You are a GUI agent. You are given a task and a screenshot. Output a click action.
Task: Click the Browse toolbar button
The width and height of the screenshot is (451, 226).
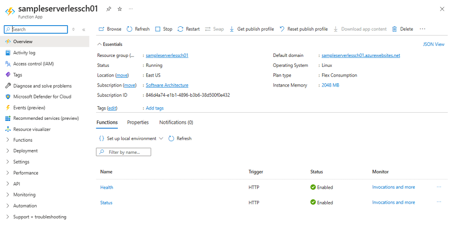pos(110,29)
